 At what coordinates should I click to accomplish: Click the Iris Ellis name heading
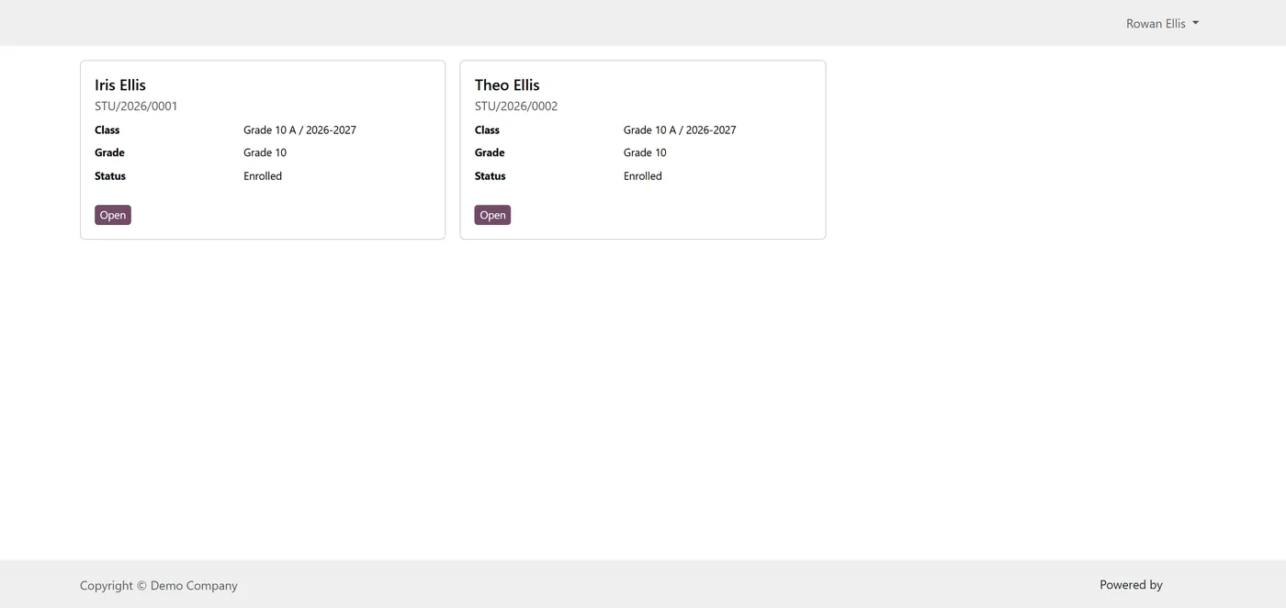pos(120,84)
